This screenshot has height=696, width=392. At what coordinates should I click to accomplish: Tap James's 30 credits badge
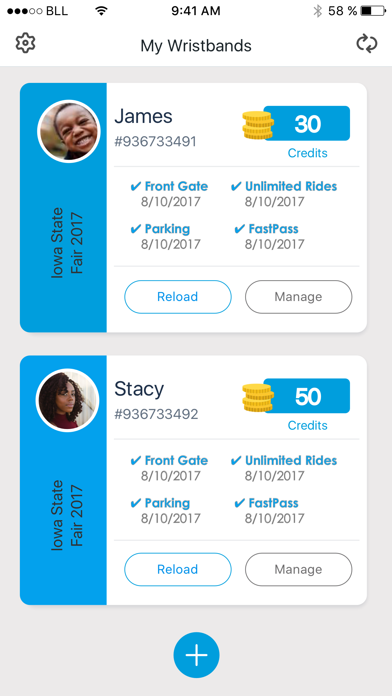[x=307, y=123]
